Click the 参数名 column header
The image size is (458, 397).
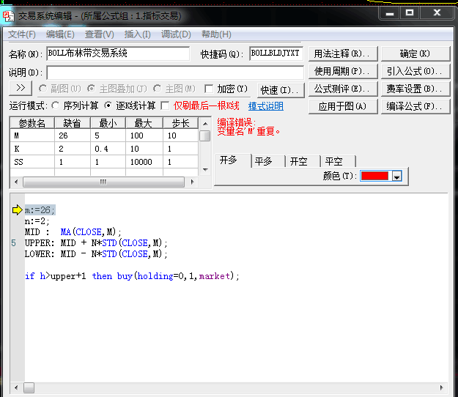coord(32,123)
